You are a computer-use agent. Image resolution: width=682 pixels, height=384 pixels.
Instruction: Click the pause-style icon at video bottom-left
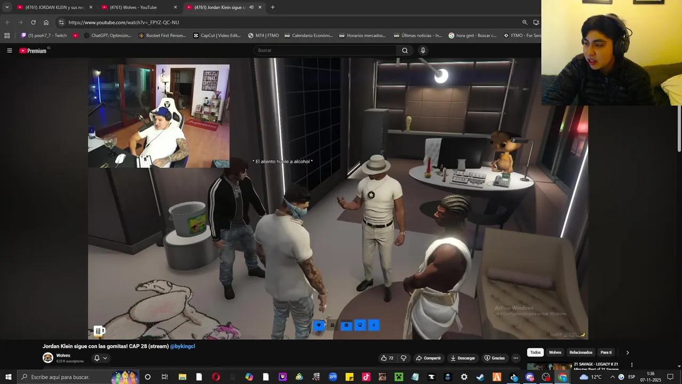pos(99,331)
